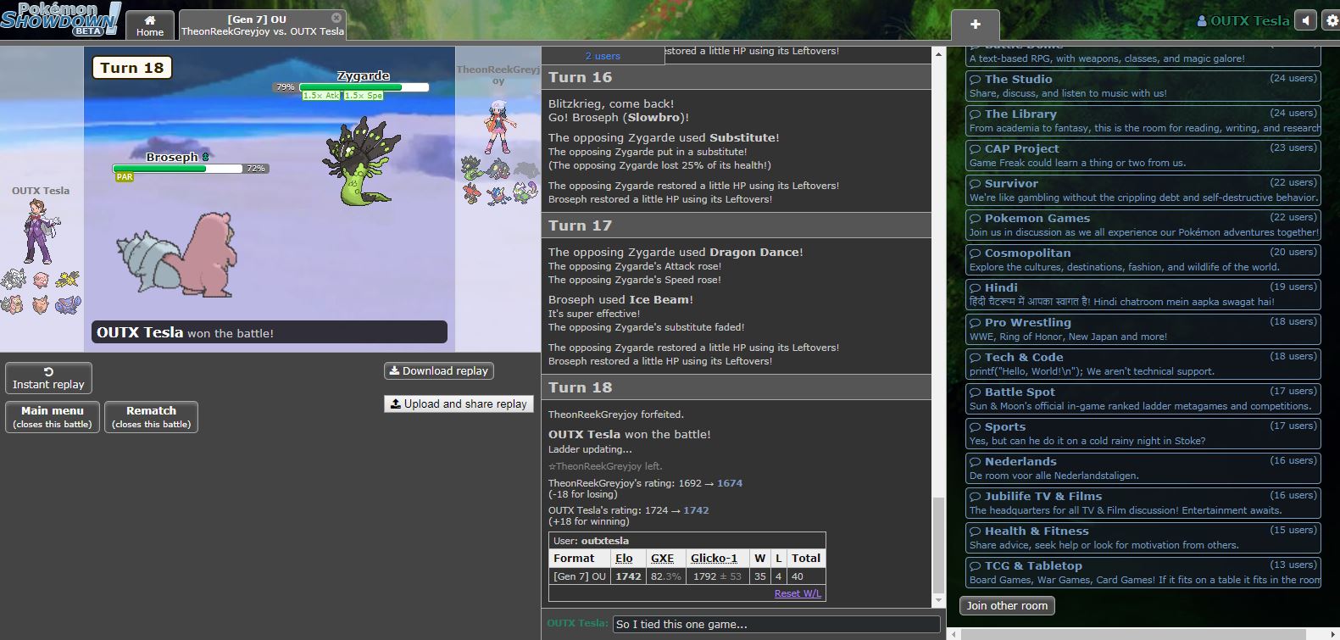Join the Cosmopolitan room
The width and height of the screenshot is (1340, 640).
(1143, 259)
